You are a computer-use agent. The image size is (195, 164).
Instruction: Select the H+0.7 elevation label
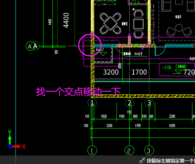100,50
